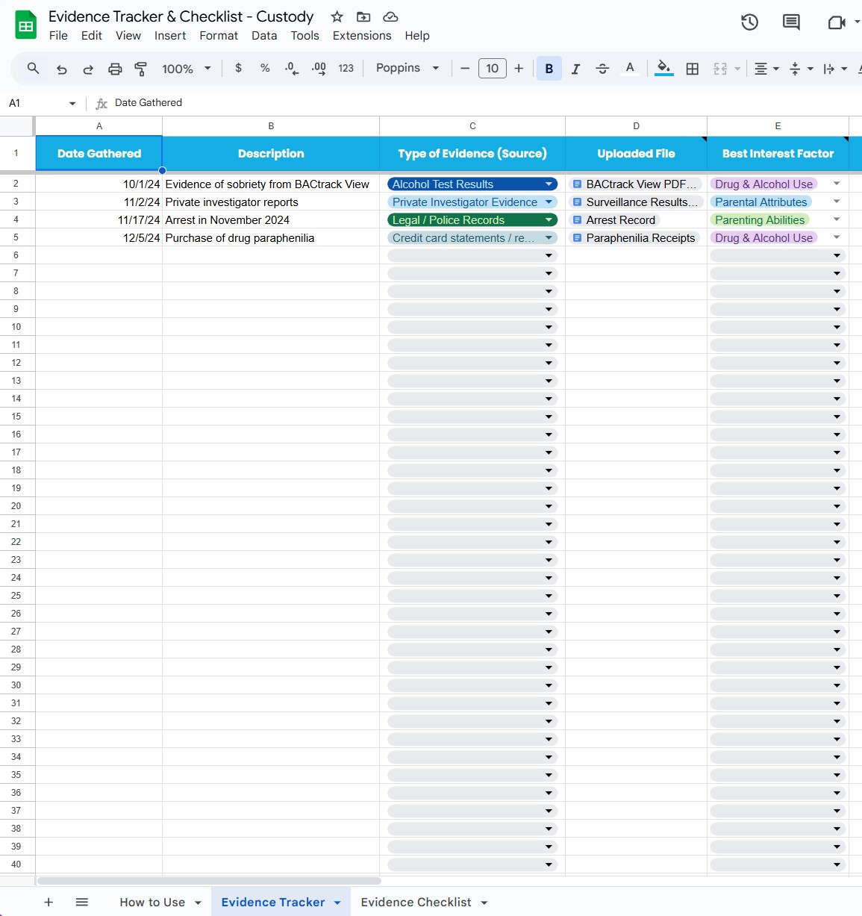The image size is (862, 916).
Task: Click the font size field
Action: coord(492,69)
